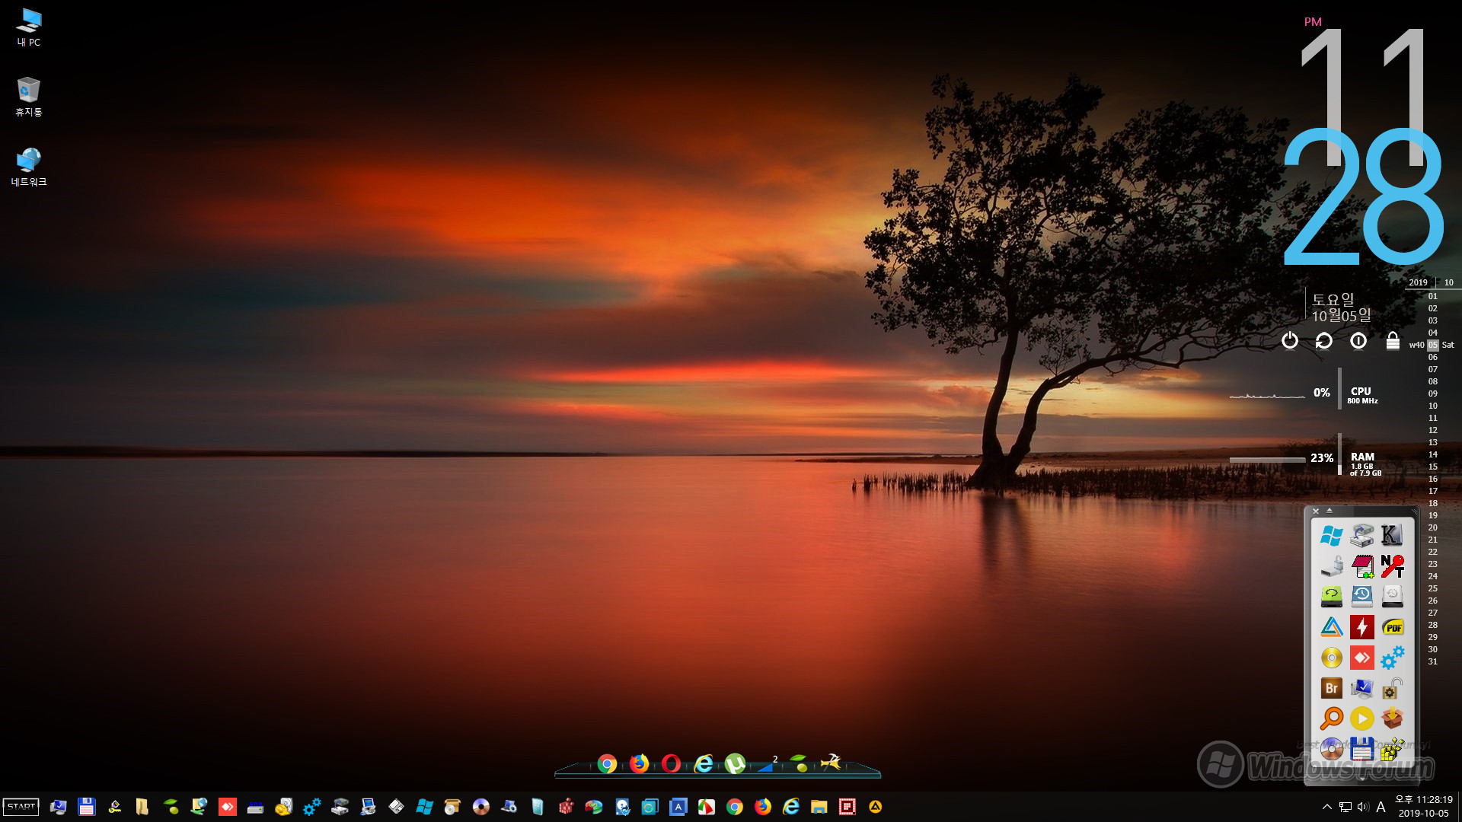Click the restart icon in the Rainmeter widget
The image size is (1462, 822).
click(1324, 340)
